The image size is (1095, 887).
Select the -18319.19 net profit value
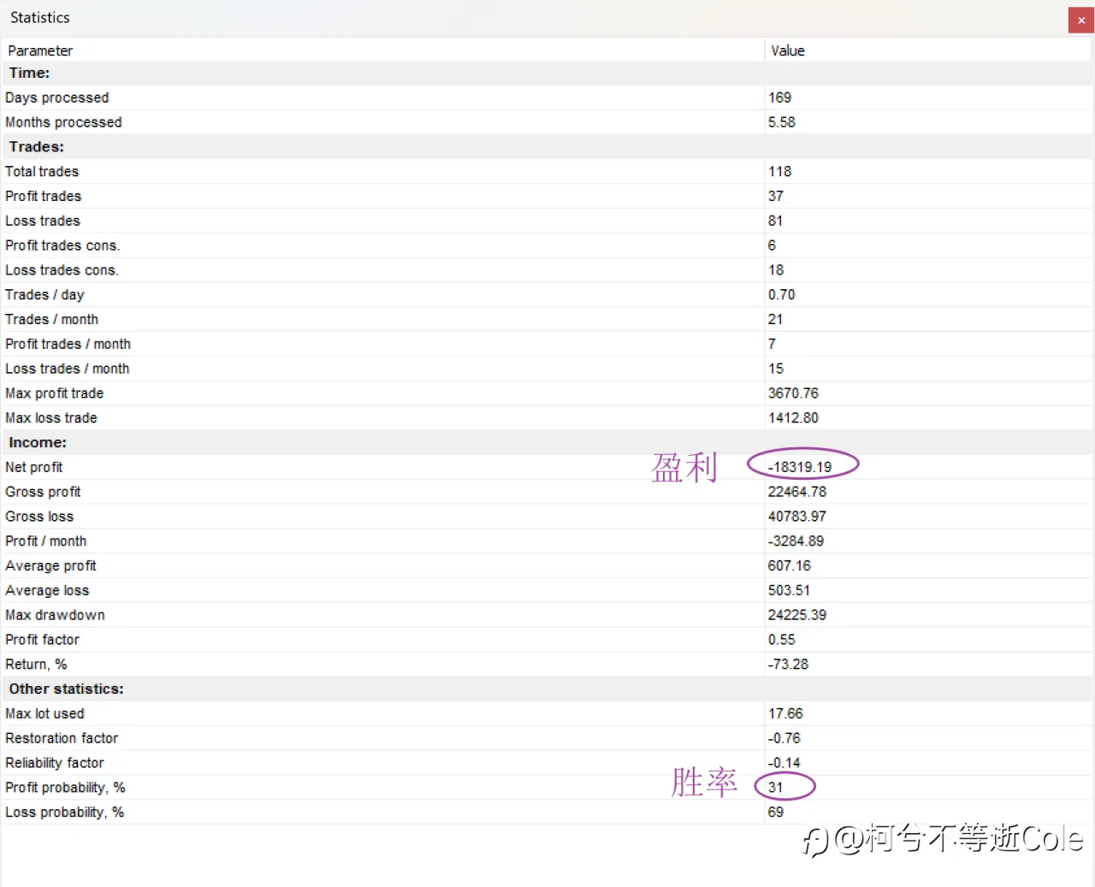(x=800, y=467)
